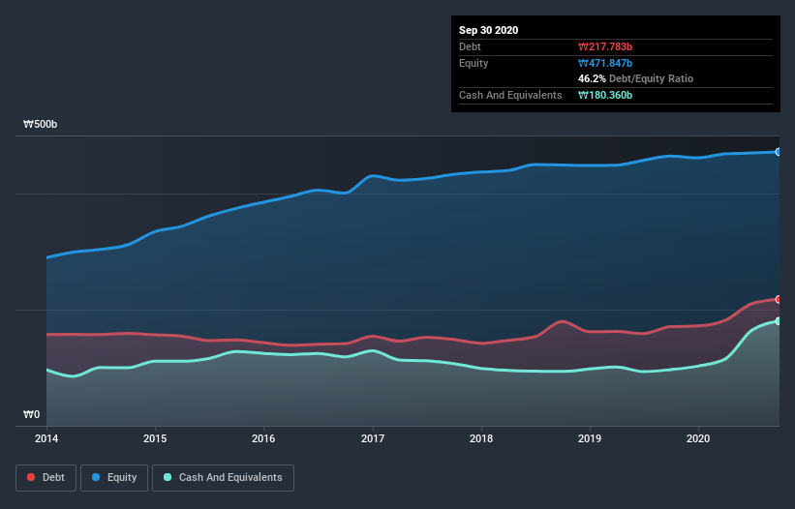795x509 pixels.
Task: Click the Equity value ₩471.847b
Action: click(605, 63)
